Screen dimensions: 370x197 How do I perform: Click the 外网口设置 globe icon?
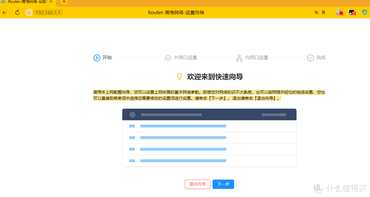tap(168, 57)
